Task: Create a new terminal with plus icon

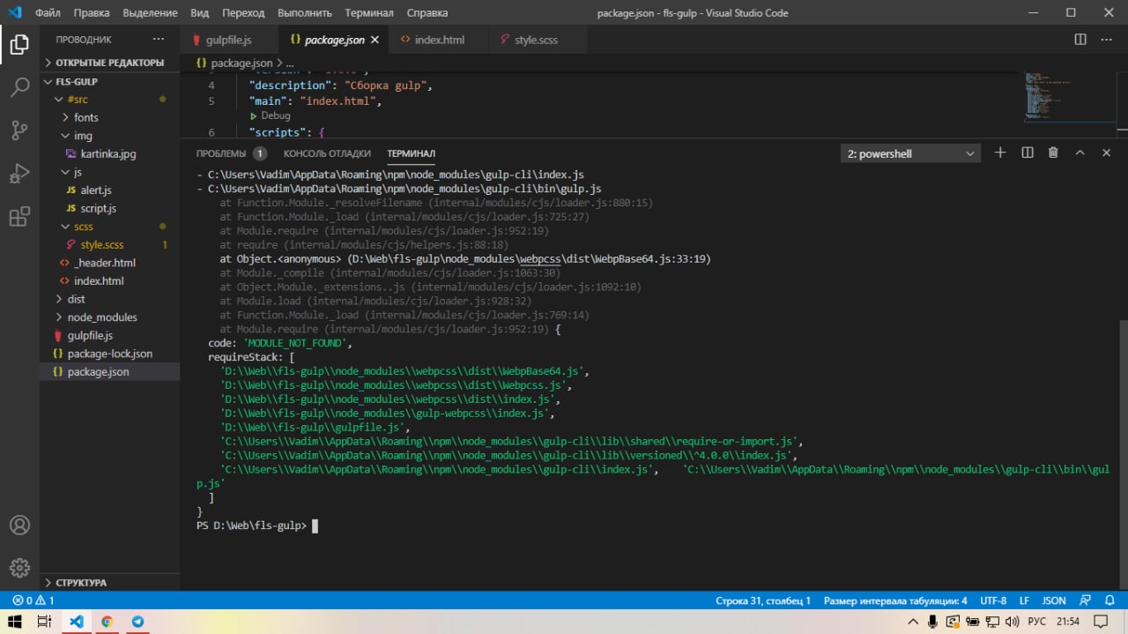Action: tap(1000, 153)
